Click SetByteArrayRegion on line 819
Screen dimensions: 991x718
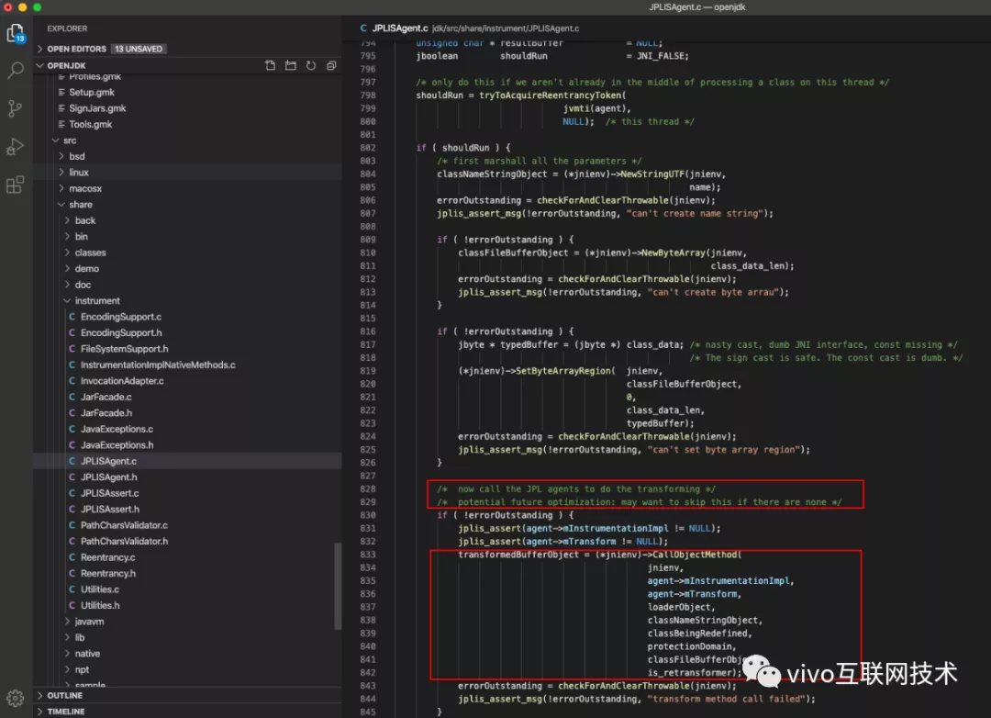[562, 371]
